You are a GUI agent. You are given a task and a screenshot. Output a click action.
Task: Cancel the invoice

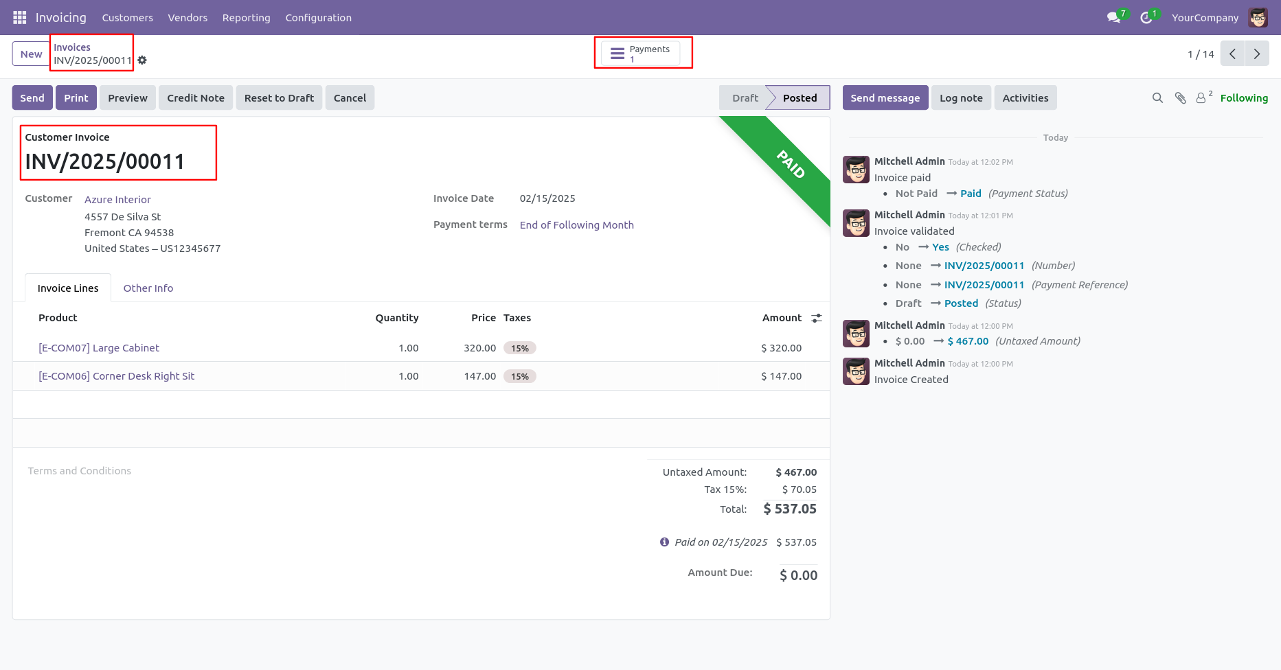350,97
